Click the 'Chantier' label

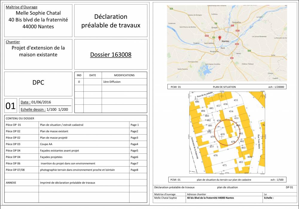[13, 42]
